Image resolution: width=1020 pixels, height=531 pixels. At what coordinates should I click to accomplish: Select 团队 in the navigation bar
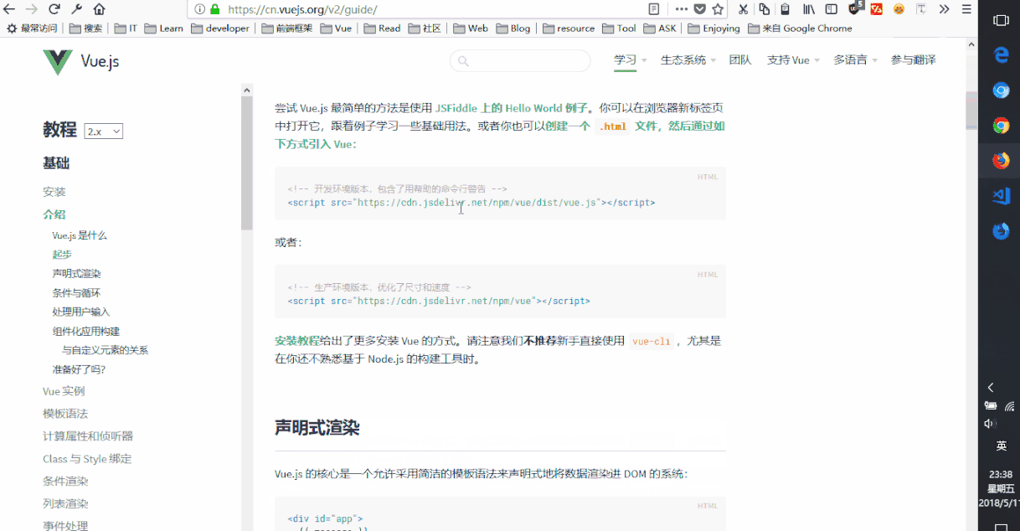pos(740,59)
